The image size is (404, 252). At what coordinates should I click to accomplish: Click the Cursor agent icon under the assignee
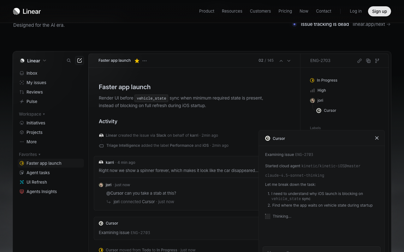319,111
